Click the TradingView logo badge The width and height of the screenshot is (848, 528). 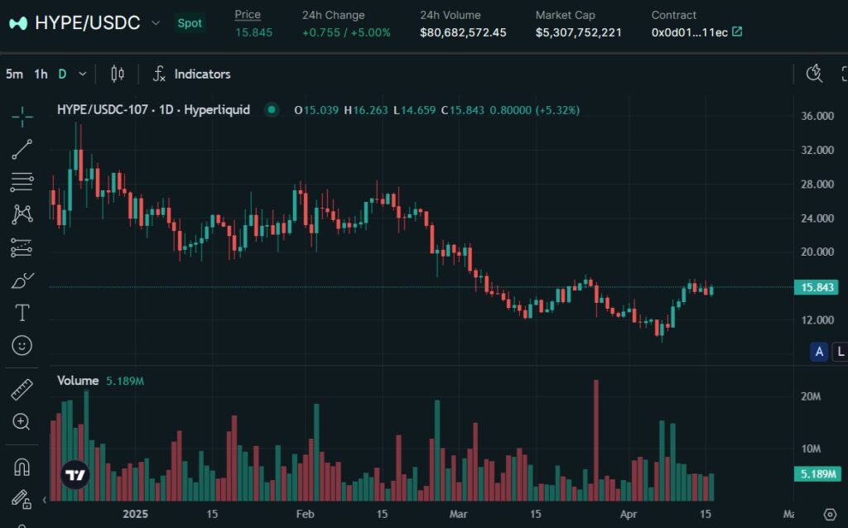point(75,475)
